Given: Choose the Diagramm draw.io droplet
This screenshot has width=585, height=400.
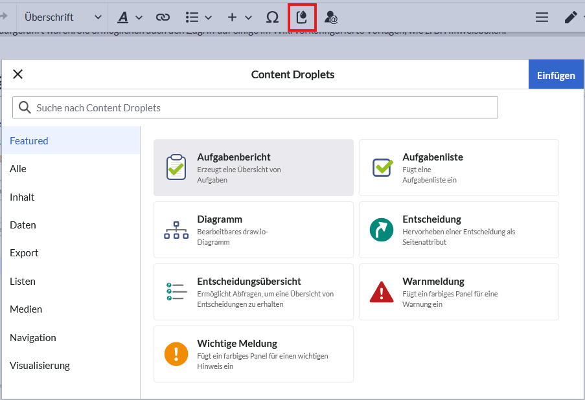Looking at the screenshot, I should click(x=253, y=229).
